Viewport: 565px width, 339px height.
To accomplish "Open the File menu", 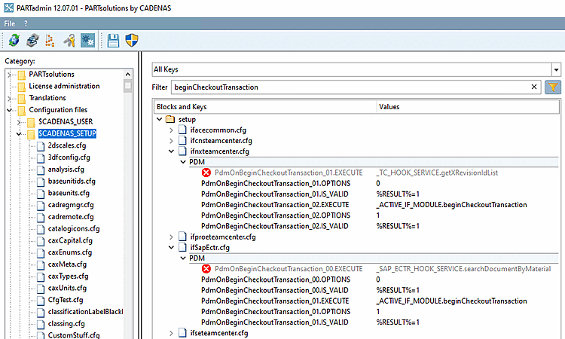I will (x=9, y=24).
